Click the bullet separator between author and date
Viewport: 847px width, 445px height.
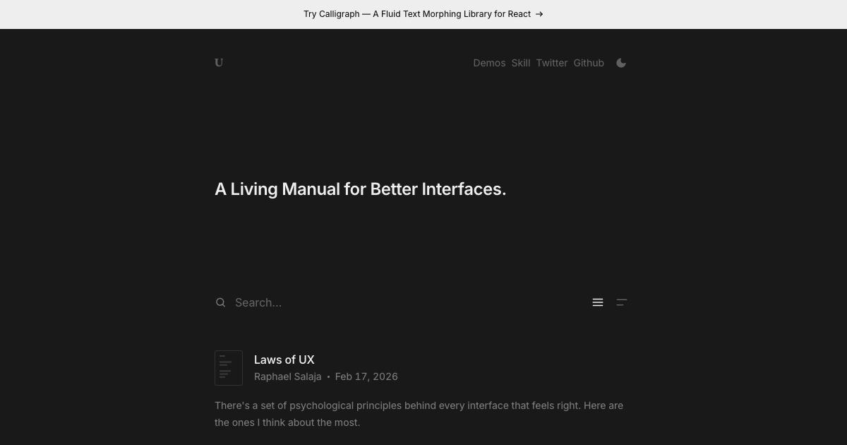[x=328, y=377]
